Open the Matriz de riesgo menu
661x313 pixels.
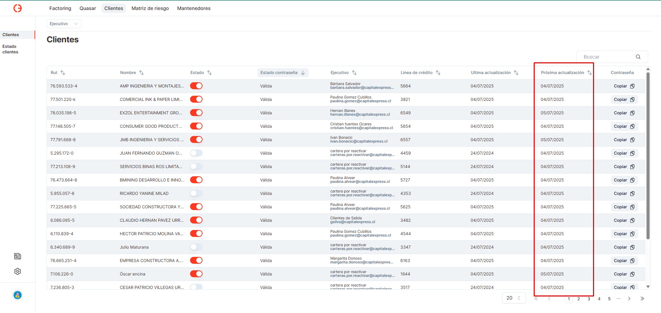coord(150,8)
